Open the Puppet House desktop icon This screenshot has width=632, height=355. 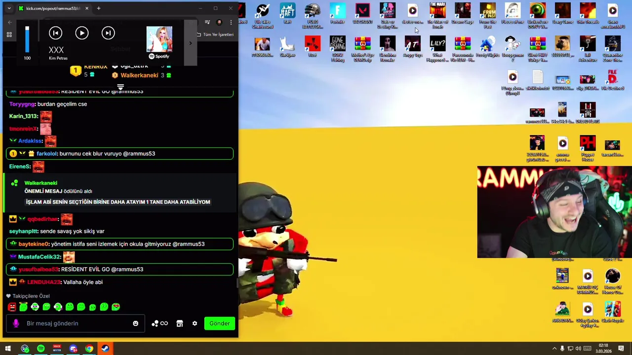[588, 148]
